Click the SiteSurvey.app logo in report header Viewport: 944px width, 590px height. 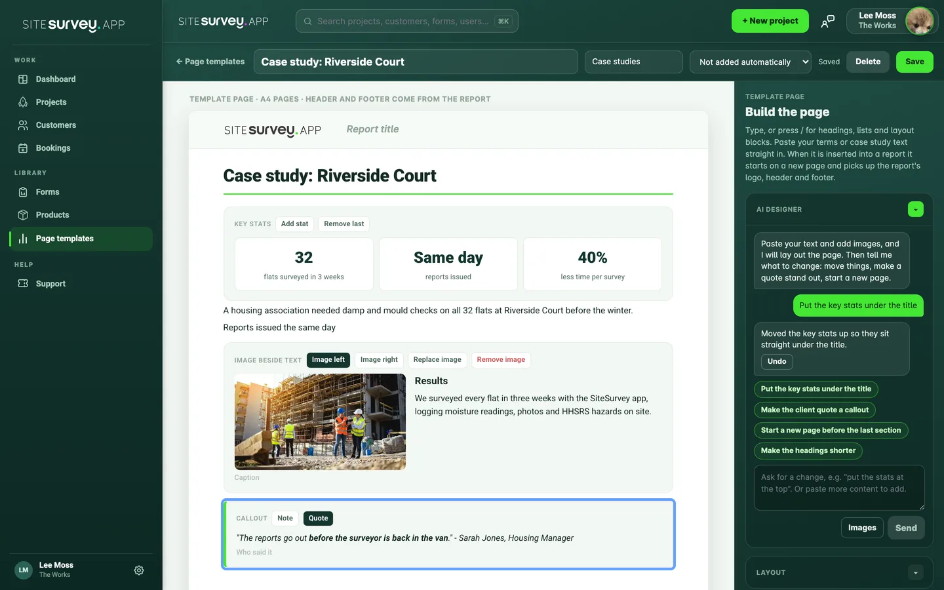coord(273,130)
